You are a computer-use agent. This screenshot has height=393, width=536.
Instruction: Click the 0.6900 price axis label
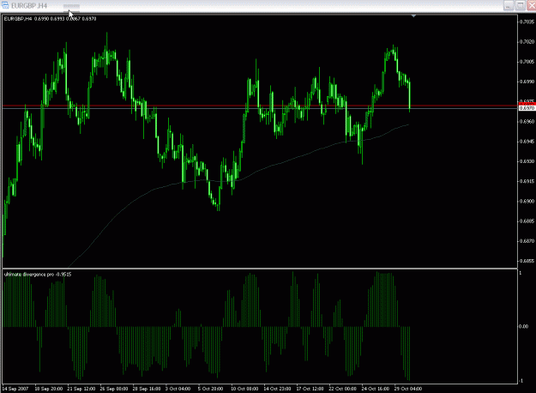click(527, 201)
